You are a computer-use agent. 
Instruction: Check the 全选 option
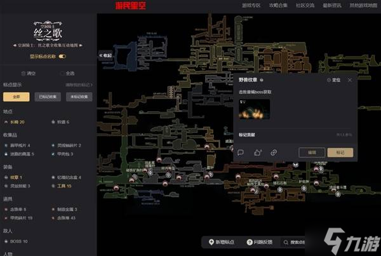(x=67, y=74)
